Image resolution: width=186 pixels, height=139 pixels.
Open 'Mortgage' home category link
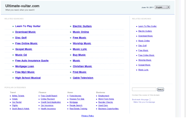click(74, 102)
